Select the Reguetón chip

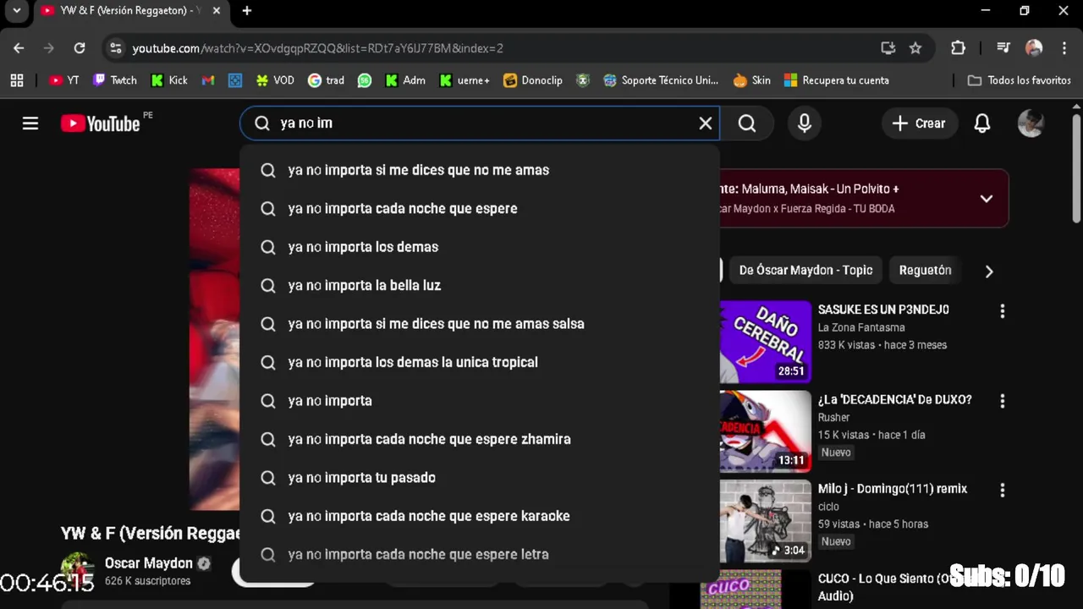tap(925, 271)
